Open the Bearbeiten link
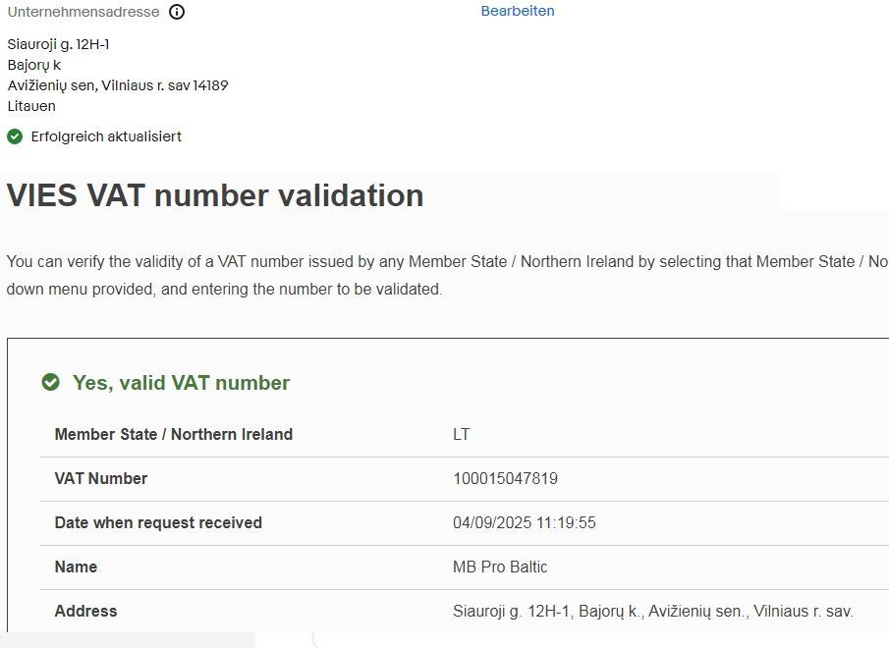The image size is (889, 648). point(518,11)
